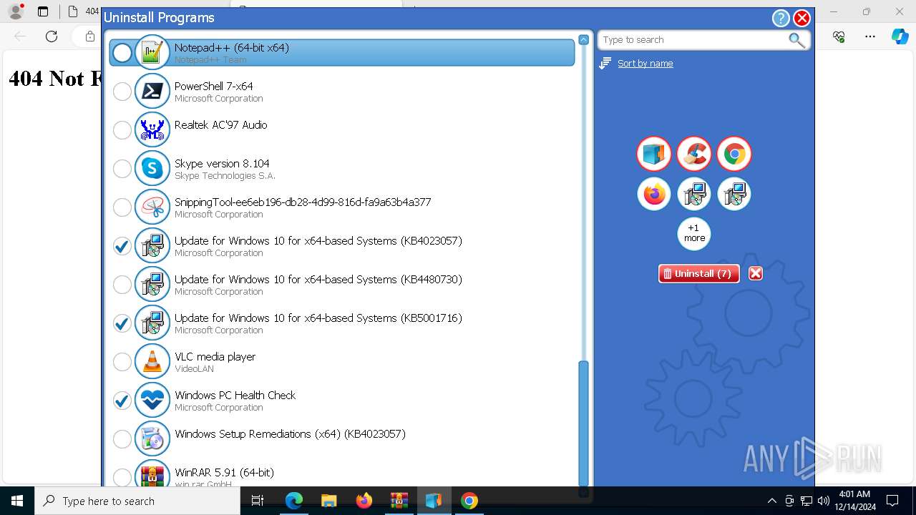Open WinRAR from the taskbar
The height and width of the screenshot is (515, 916).
[x=399, y=501]
